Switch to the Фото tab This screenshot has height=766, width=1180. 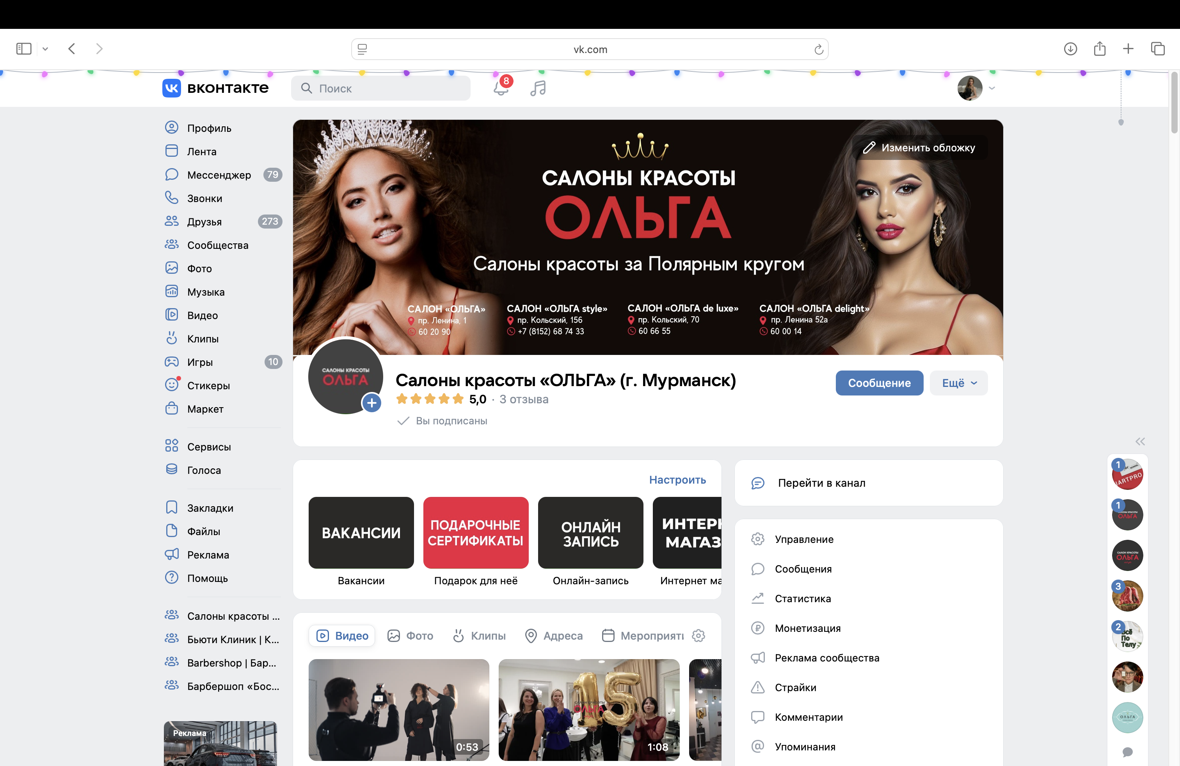click(410, 635)
